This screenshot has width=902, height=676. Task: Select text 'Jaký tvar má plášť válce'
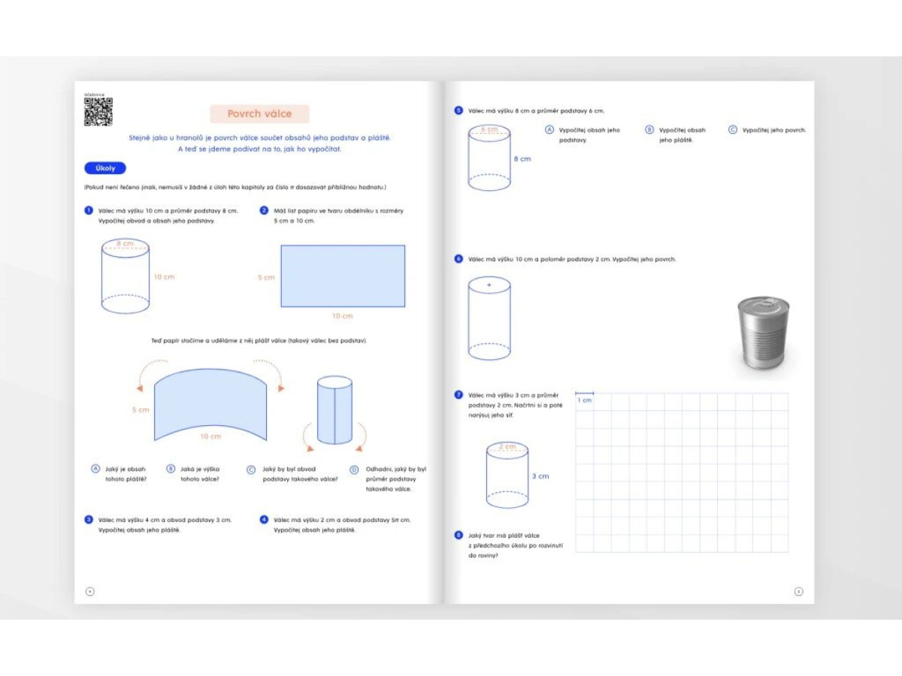point(504,536)
